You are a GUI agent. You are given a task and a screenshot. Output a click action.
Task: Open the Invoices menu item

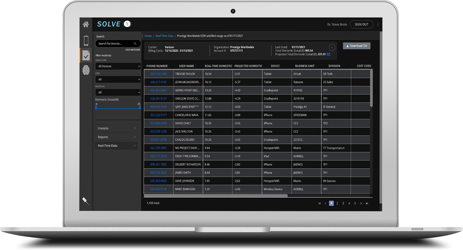tap(117, 128)
